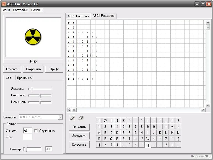
Task: Pick the letter W key
Action: (148, 139)
